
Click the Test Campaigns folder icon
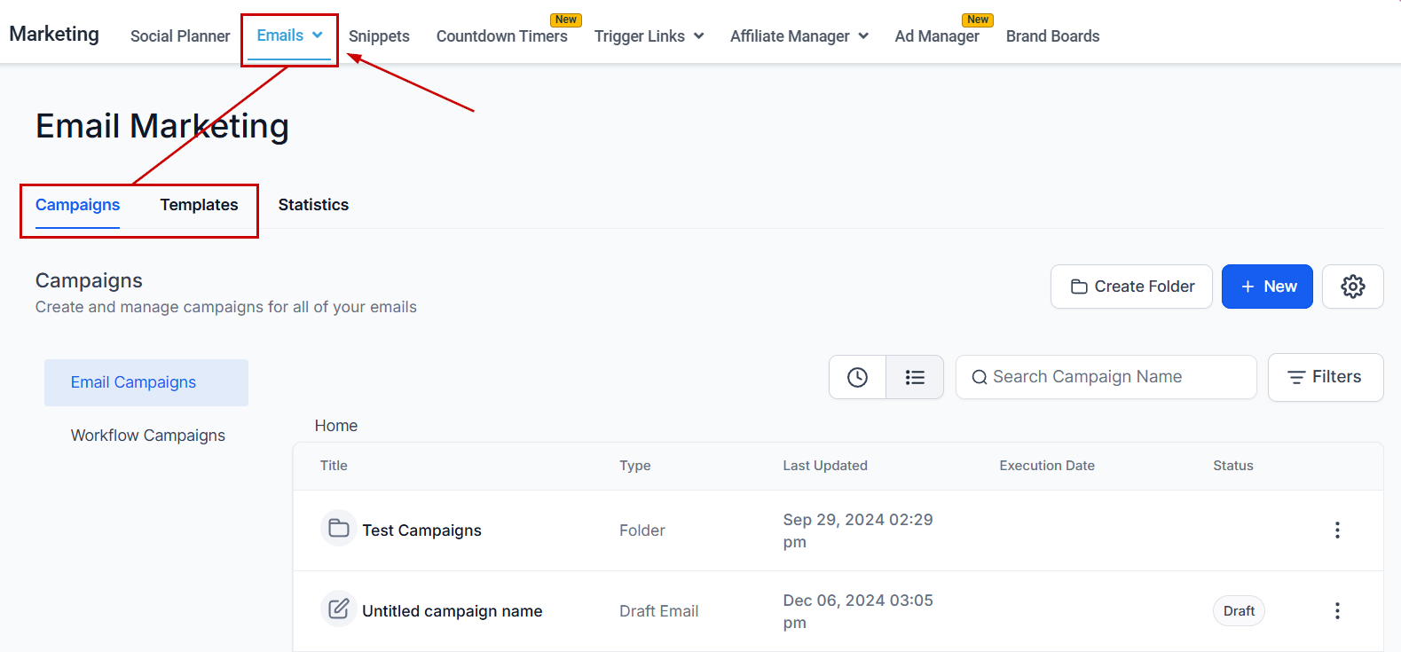pyautogui.click(x=338, y=529)
